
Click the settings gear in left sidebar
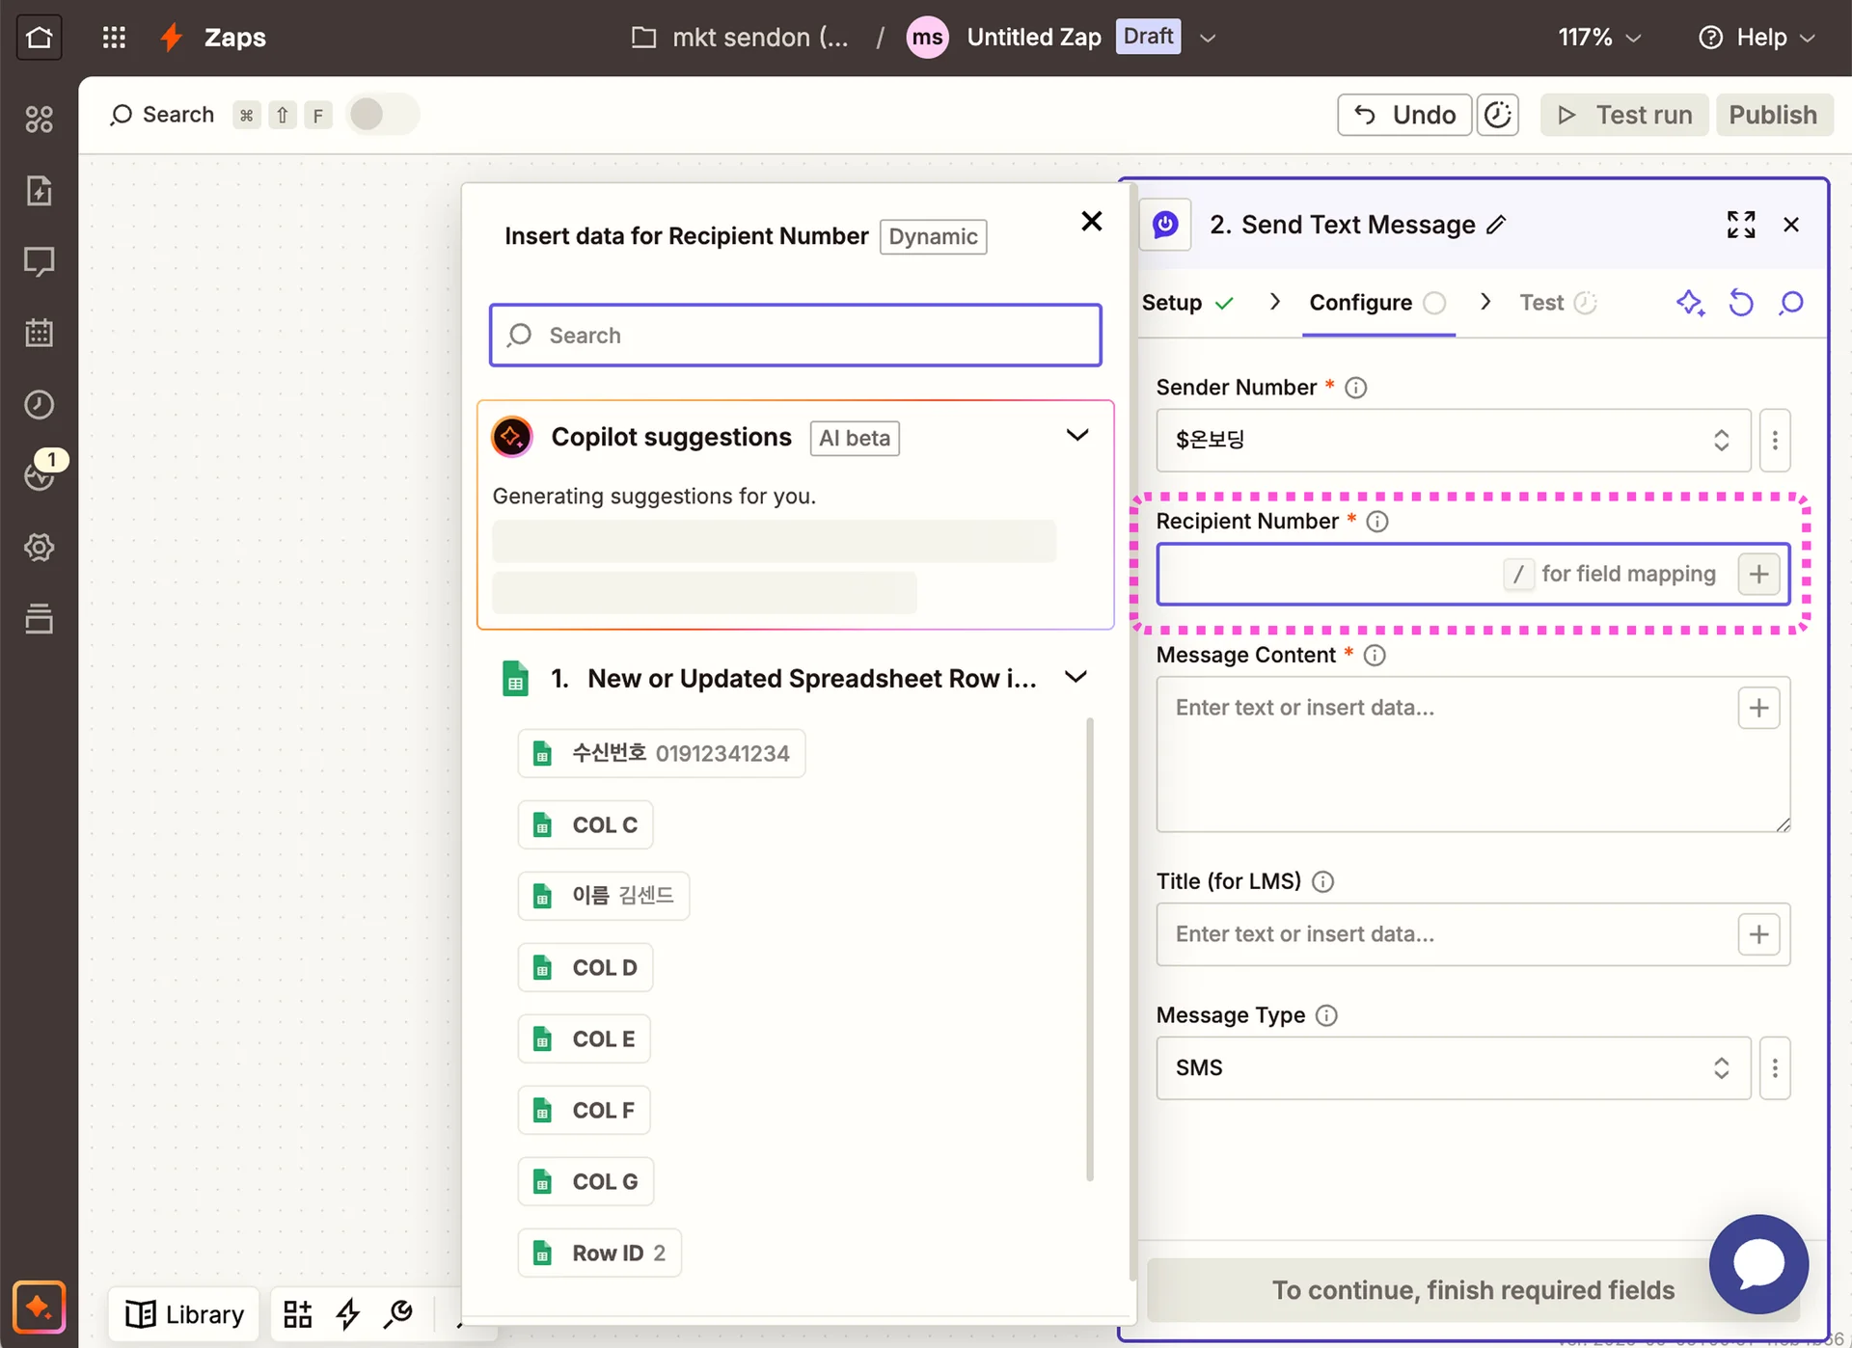[39, 548]
